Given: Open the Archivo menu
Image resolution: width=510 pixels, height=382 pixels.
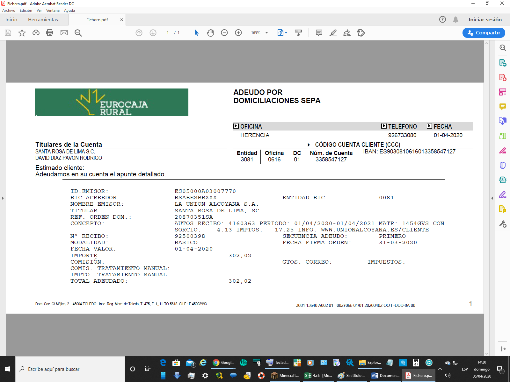Looking at the screenshot, I should tap(9, 11).
